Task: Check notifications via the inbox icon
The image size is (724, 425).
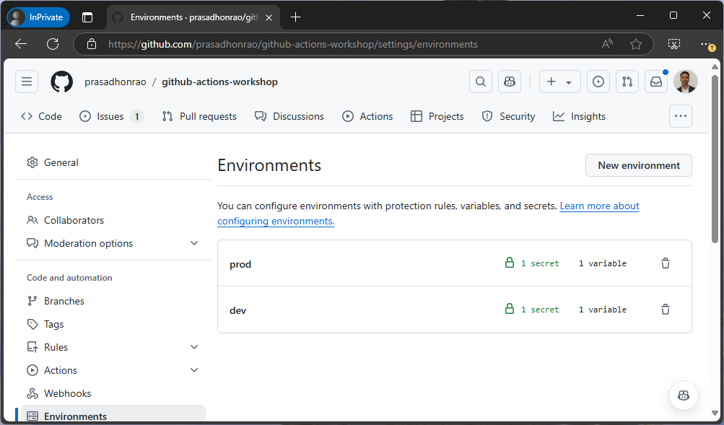Action: (x=655, y=81)
